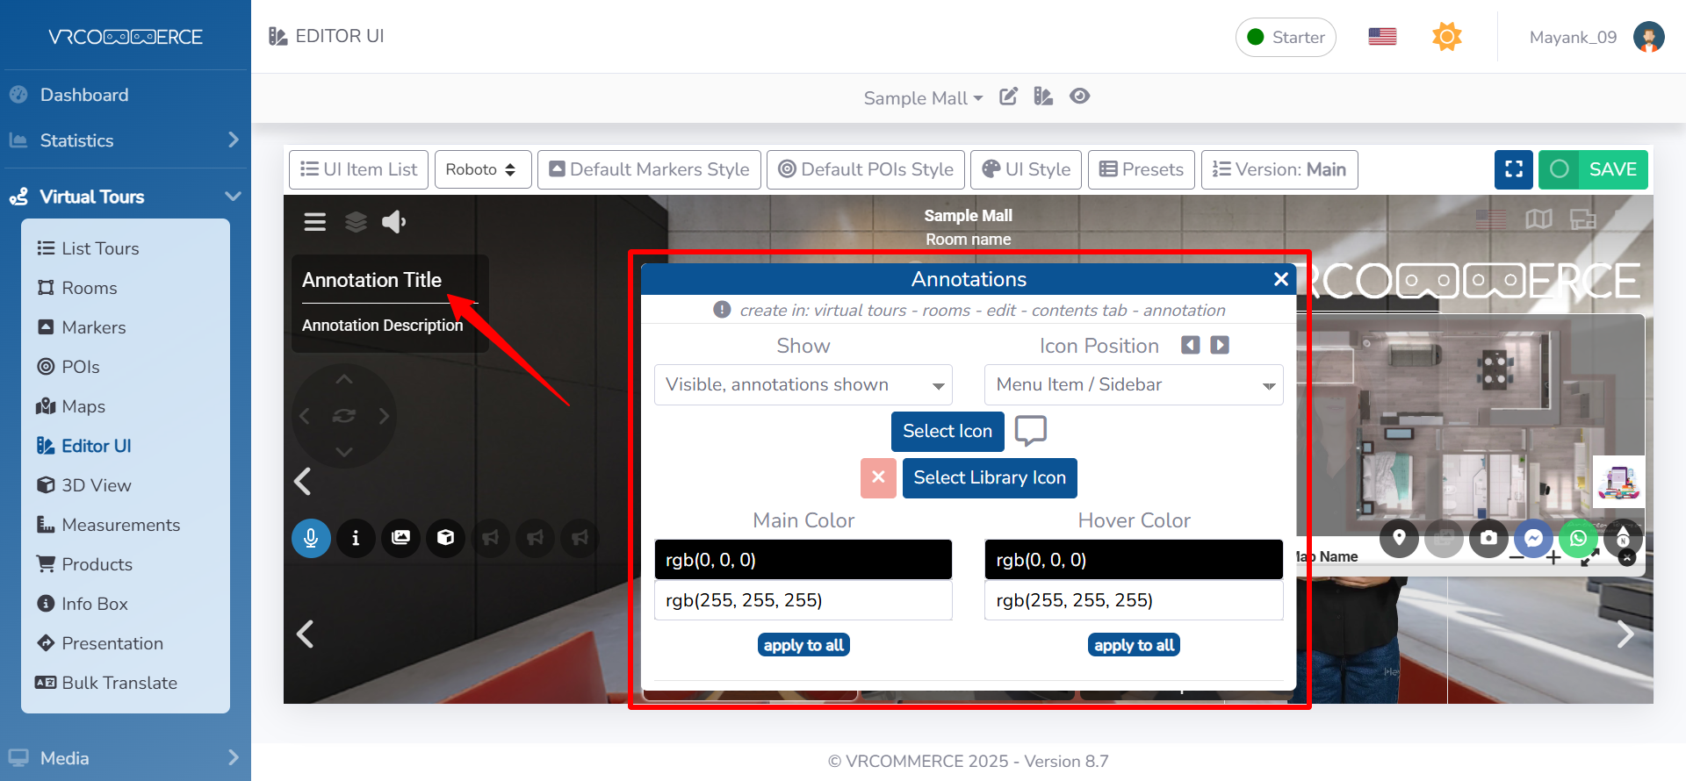This screenshot has width=1686, height=781.
Task: Click the hamburger menu icon in preview
Action: 314,222
